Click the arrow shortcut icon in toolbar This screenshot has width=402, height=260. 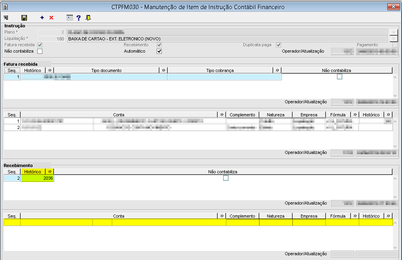point(6,18)
